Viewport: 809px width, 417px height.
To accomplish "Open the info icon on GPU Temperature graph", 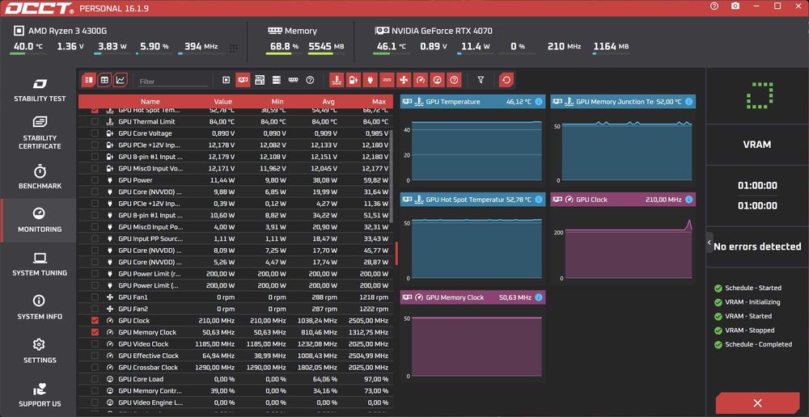I will click(539, 102).
